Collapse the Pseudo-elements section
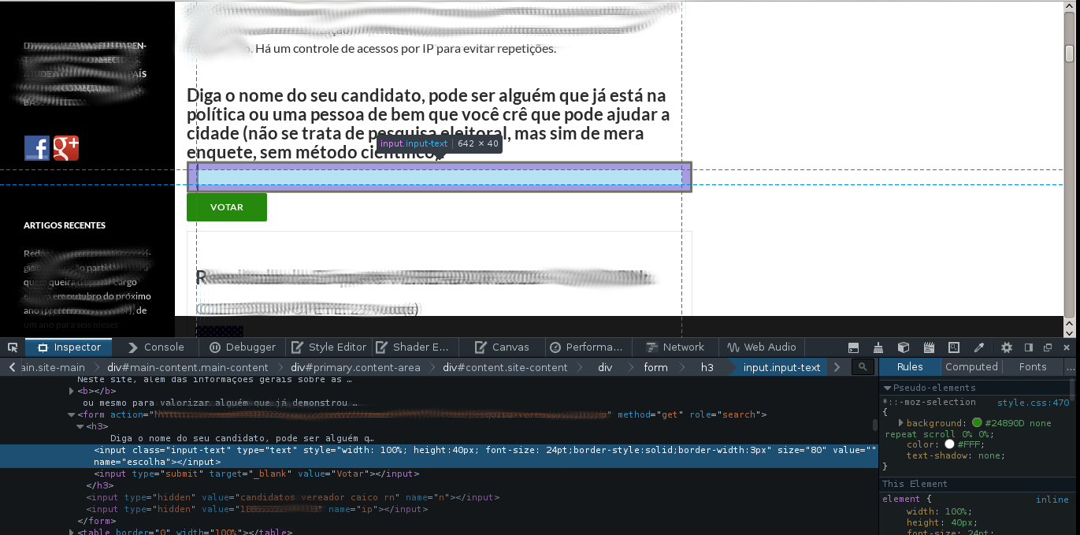This screenshot has height=535, width=1080. pyautogui.click(x=887, y=388)
